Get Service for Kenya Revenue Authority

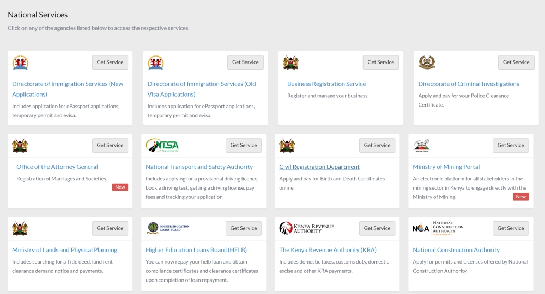377,228
